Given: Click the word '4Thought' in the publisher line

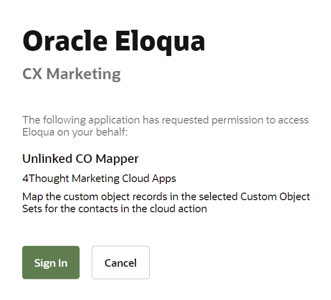Looking at the screenshot, I should tap(46, 178).
